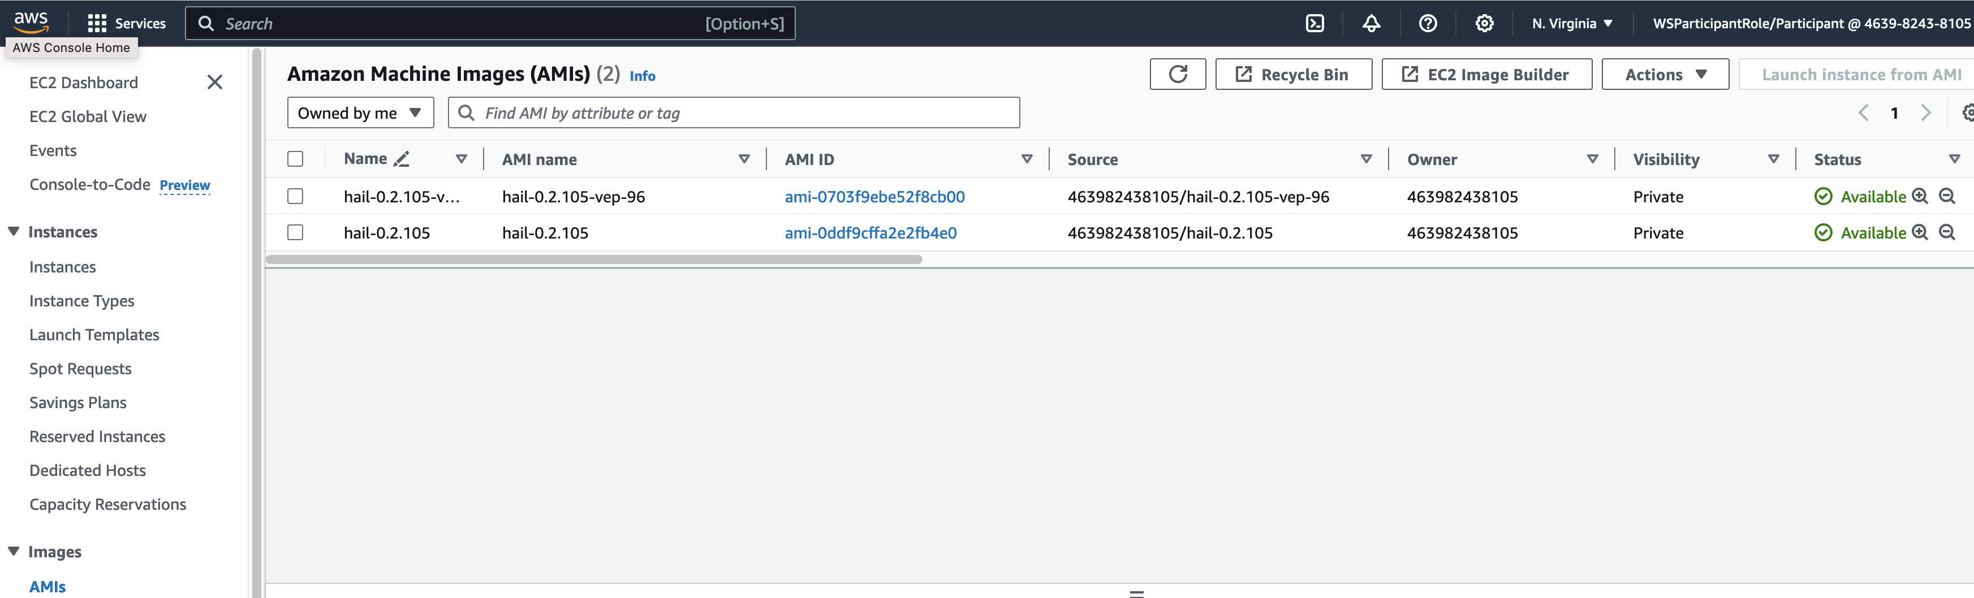Go to the previous page of AMIs
Image resolution: width=1974 pixels, height=598 pixels.
point(1864,112)
